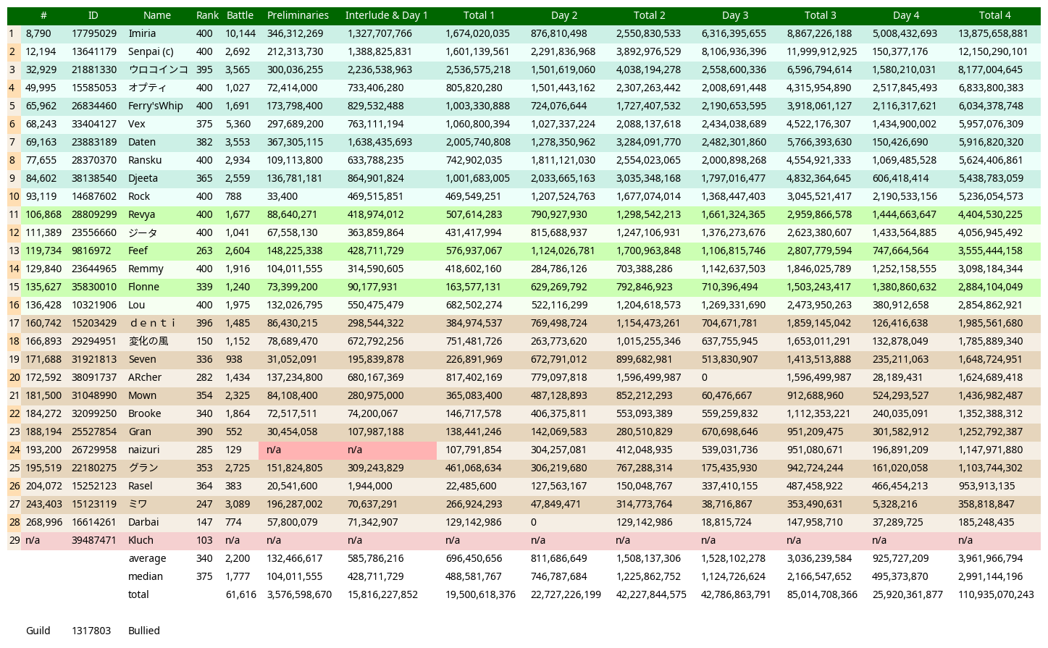Click the "Day 2" column header
The image size is (1048, 648).
tap(564, 15)
